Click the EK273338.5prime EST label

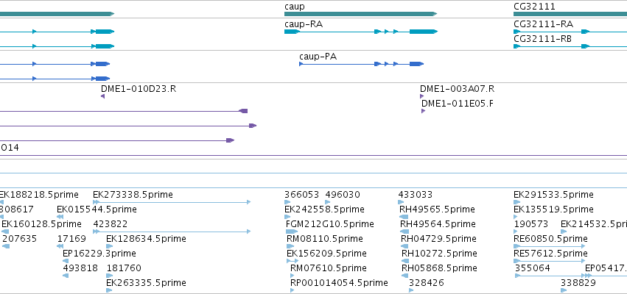133,195
